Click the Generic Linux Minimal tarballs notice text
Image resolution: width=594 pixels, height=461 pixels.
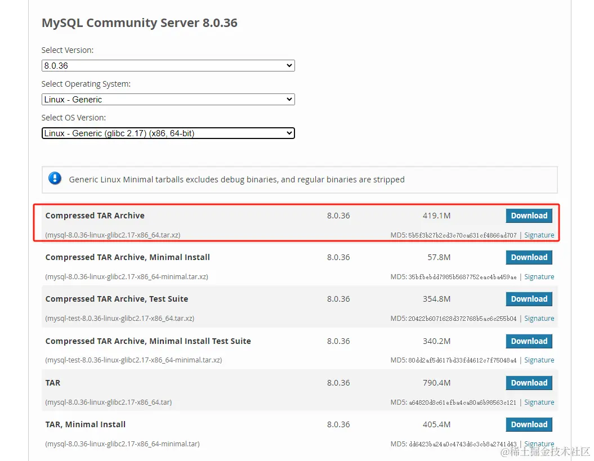pos(237,179)
